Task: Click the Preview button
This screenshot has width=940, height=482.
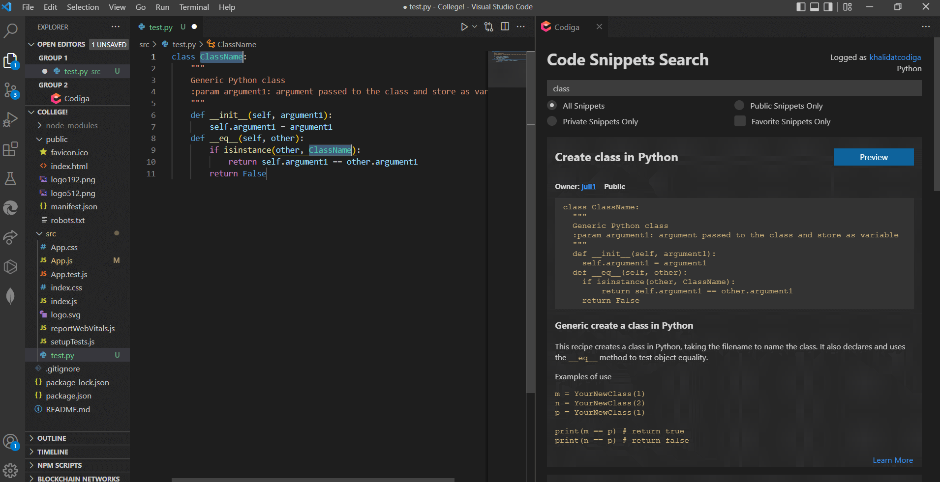Action: coord(874,157)
